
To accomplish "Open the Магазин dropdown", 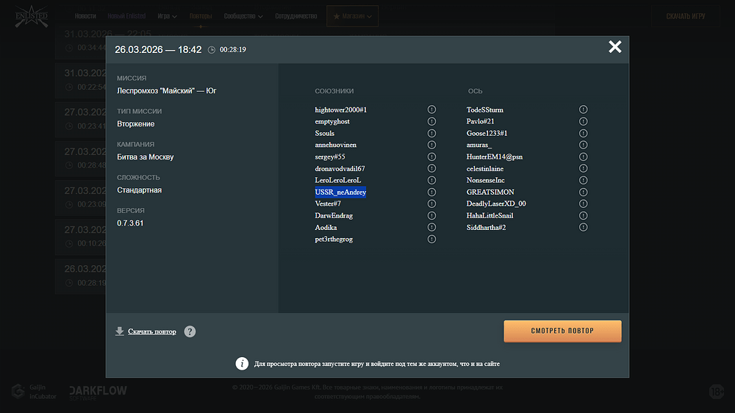I will click(x=353, y=15).
